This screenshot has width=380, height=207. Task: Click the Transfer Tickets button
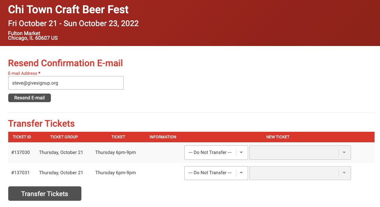click(45, 193)
